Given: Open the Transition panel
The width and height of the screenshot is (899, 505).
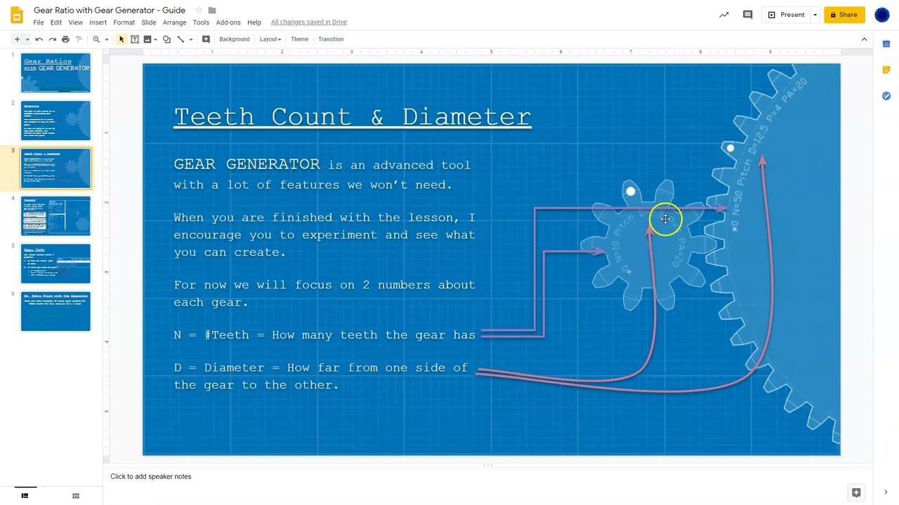Looking at the screenshot, I should click(x=331, y=39).
